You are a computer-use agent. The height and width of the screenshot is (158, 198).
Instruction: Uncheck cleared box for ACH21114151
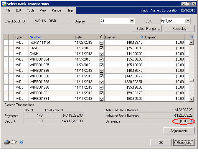tap(102, 43)
